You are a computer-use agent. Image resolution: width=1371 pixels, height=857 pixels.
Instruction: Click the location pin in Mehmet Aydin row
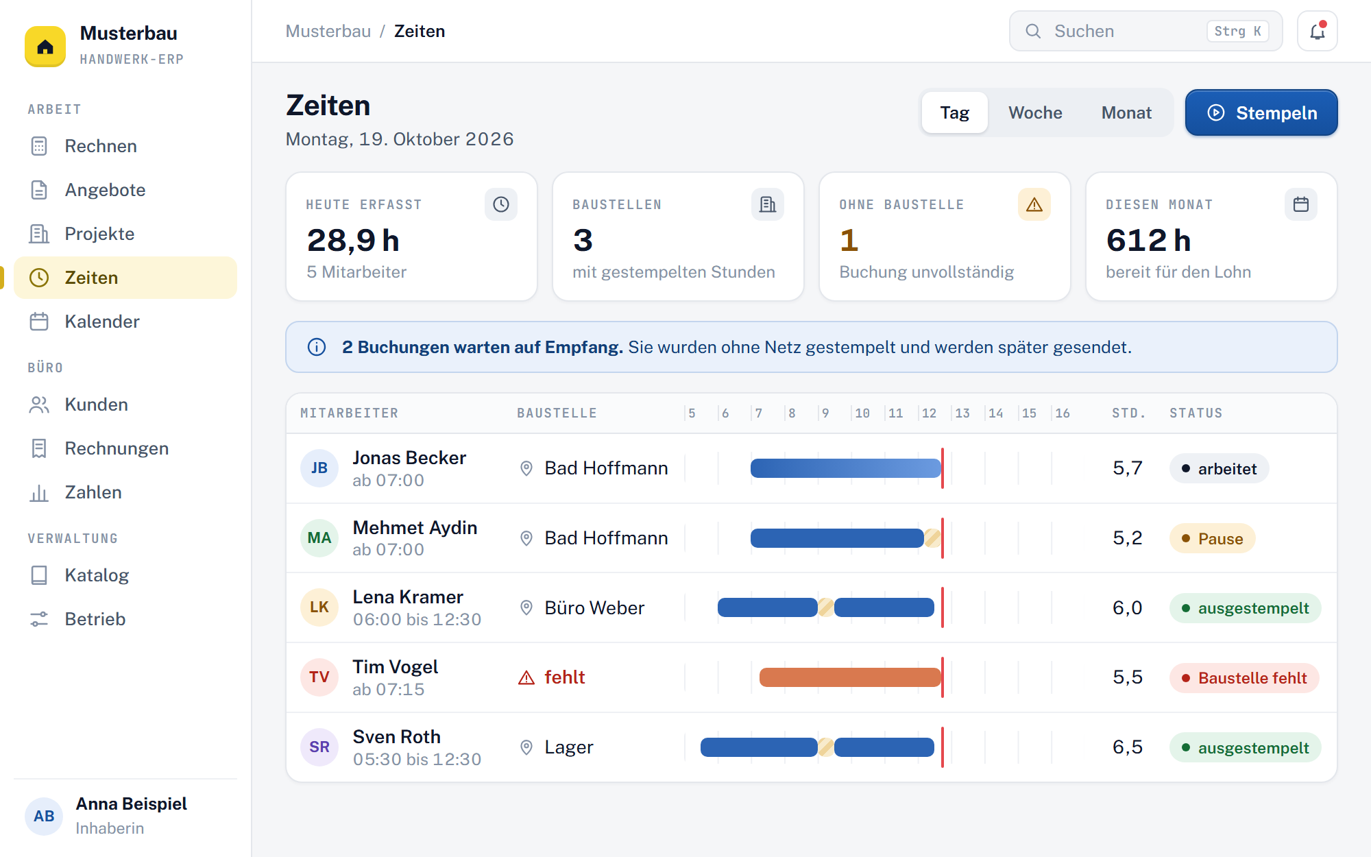(526, 538)
